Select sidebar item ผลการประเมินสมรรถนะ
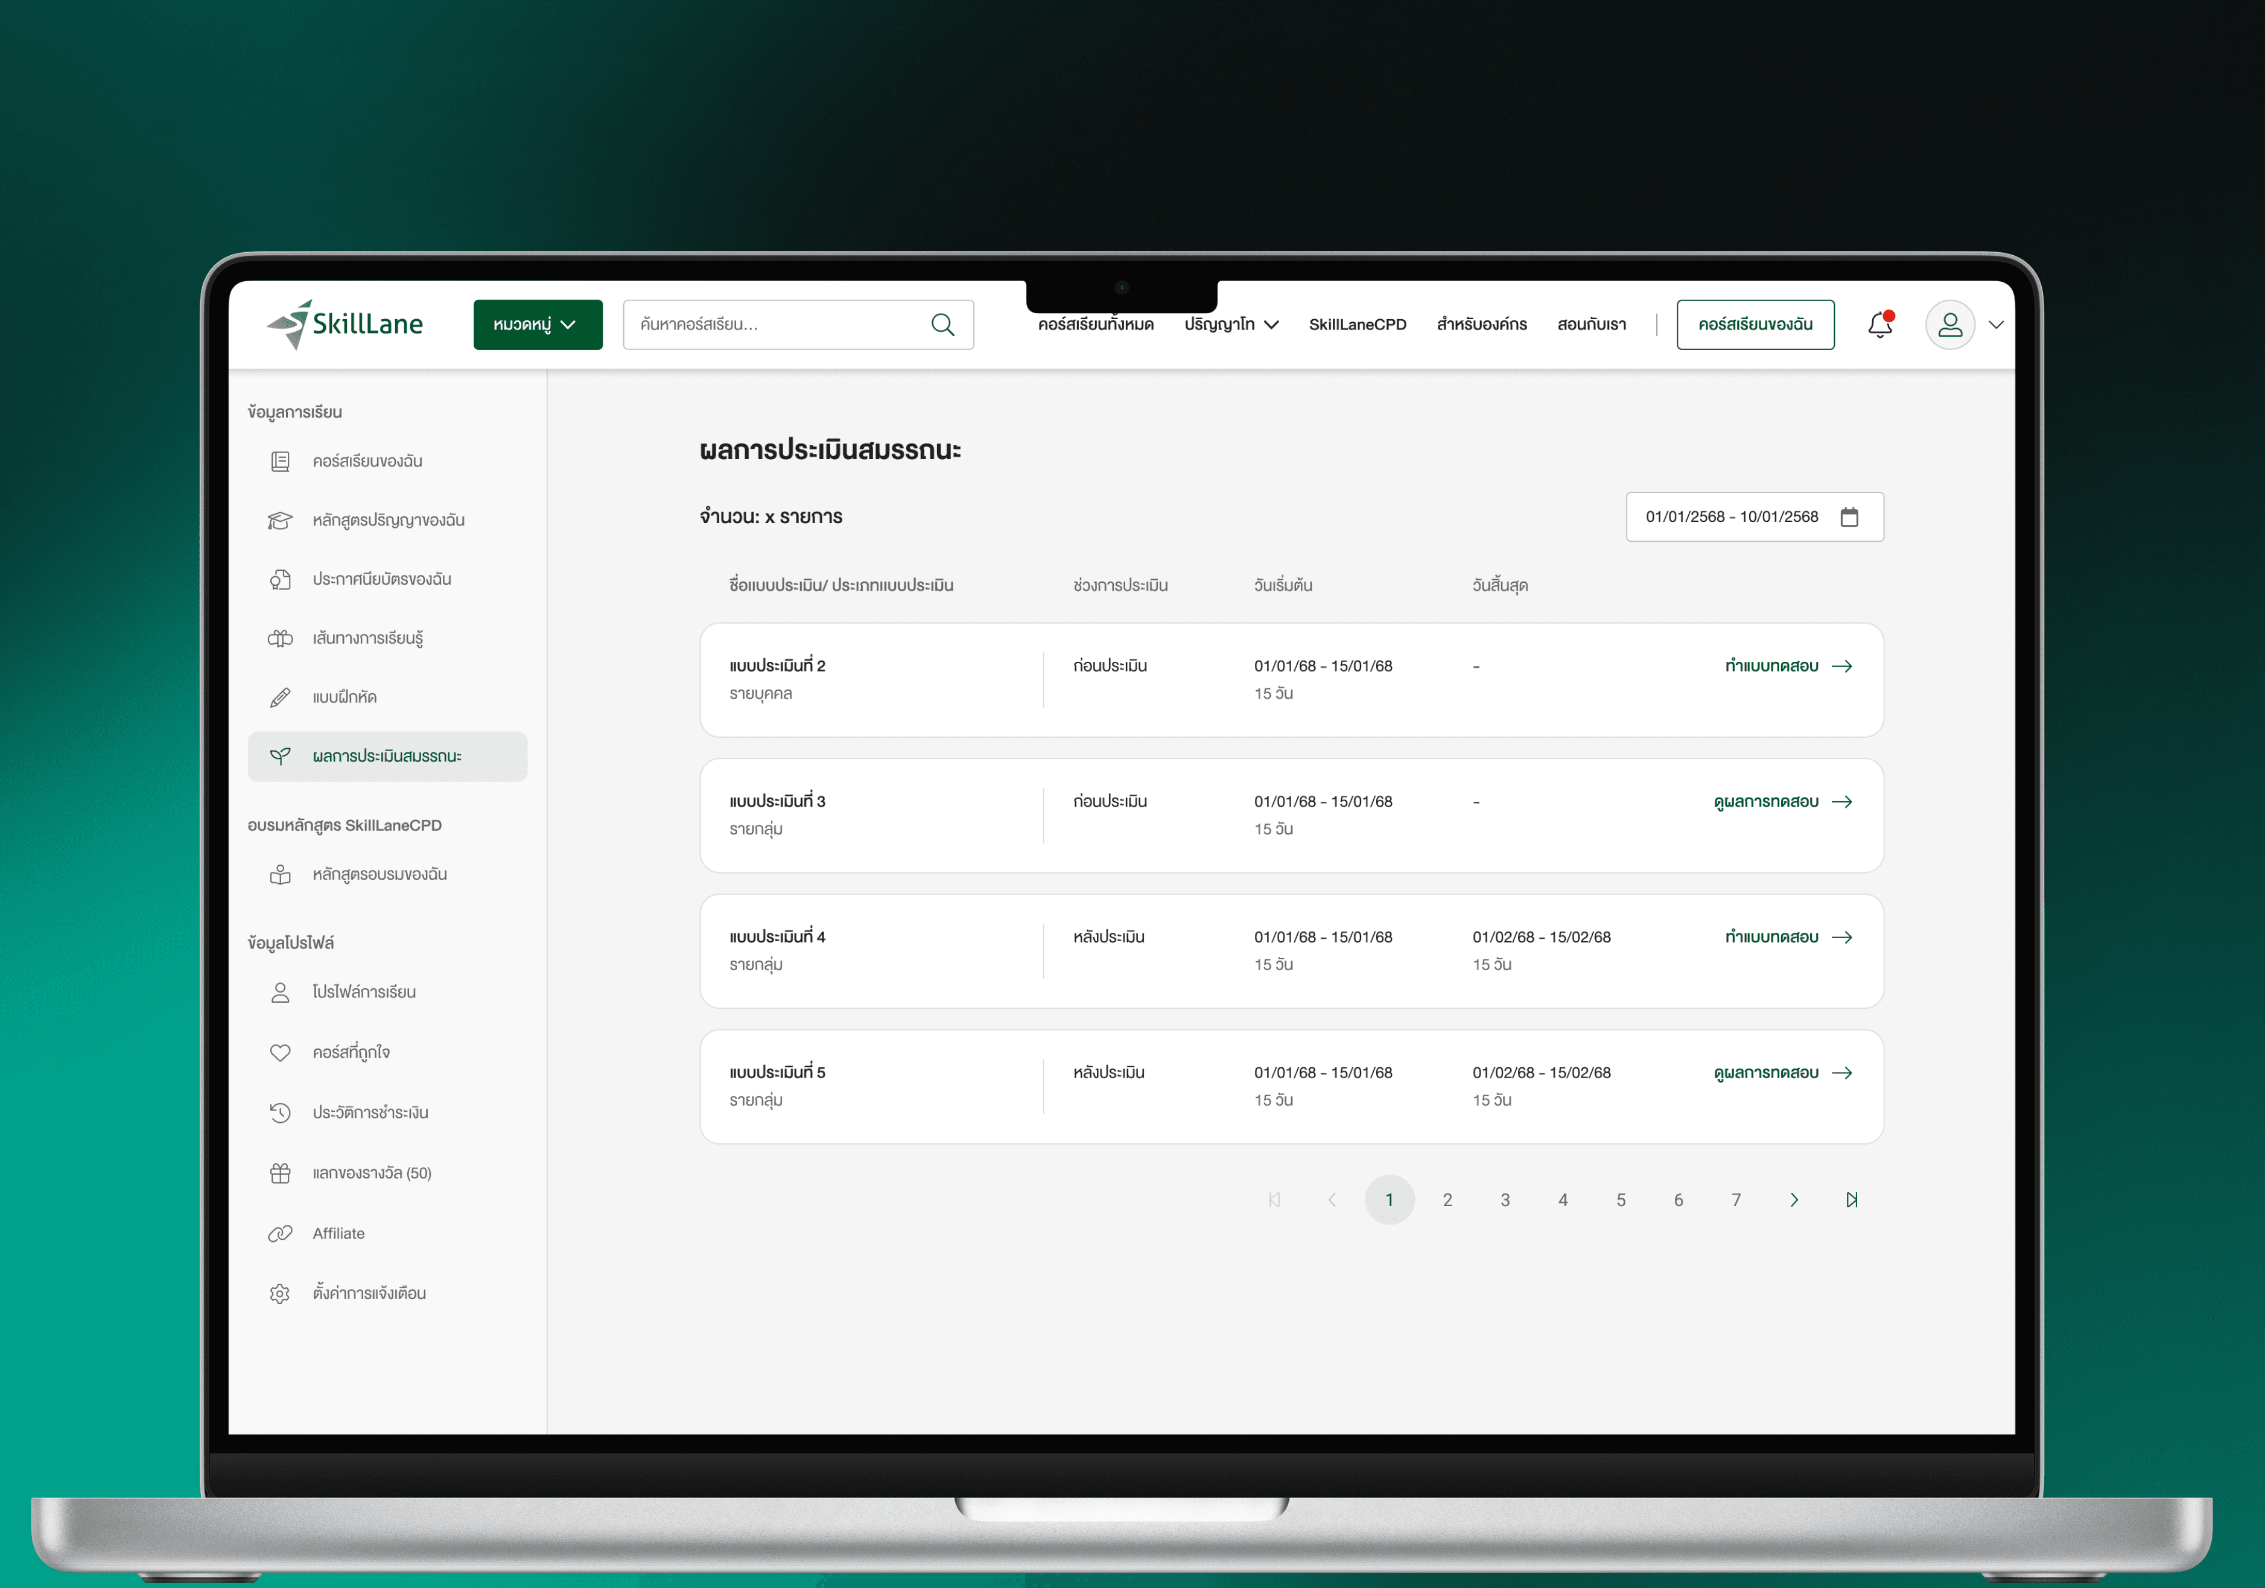The image size is (2265, 1588). 387,757
